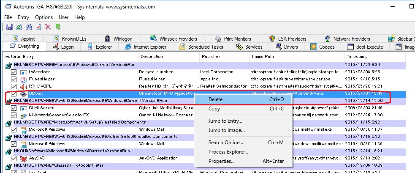This screenshot has width=415, height=173.
Task: Select Jump to Image in context menu
Action: point(243,130)
